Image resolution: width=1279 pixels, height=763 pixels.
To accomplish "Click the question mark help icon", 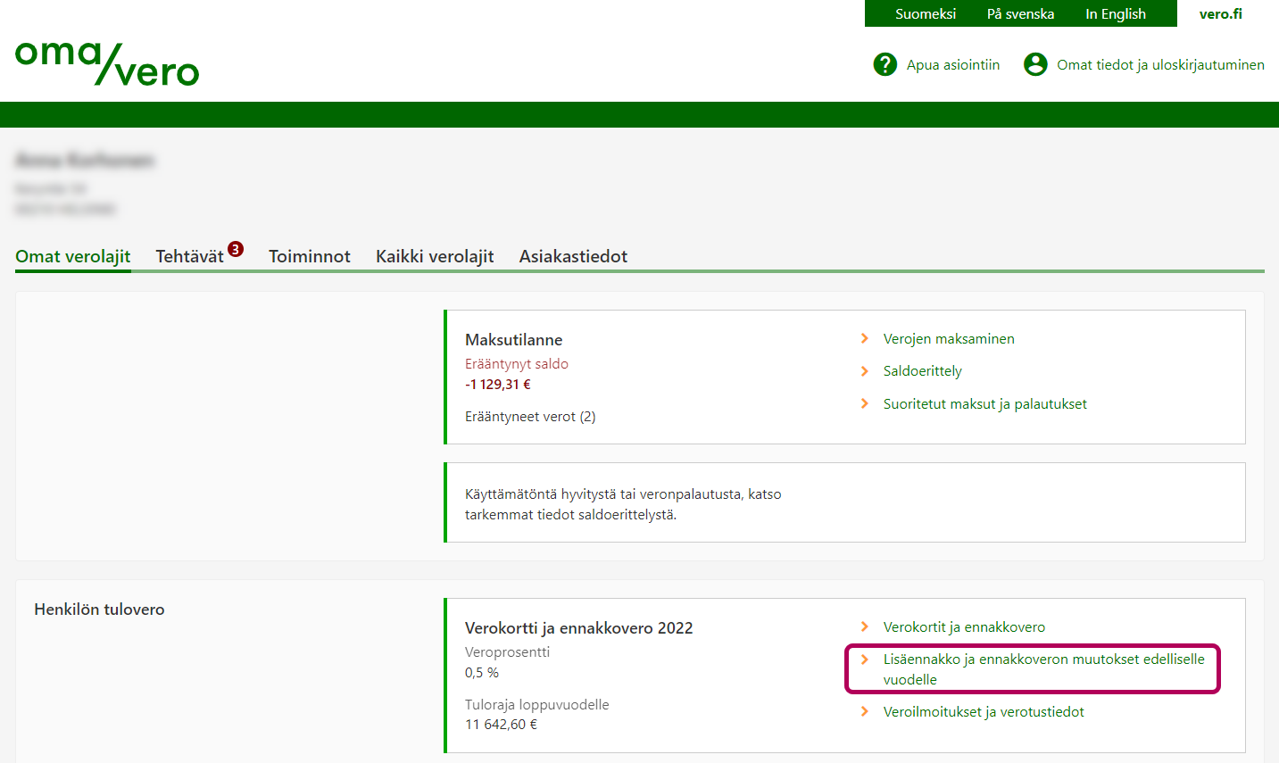I will tap(885, 64).
